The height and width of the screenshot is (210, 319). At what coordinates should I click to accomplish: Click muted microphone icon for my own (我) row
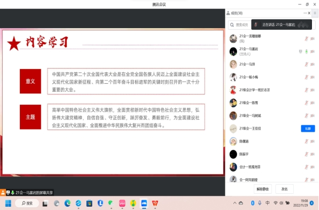307,39
